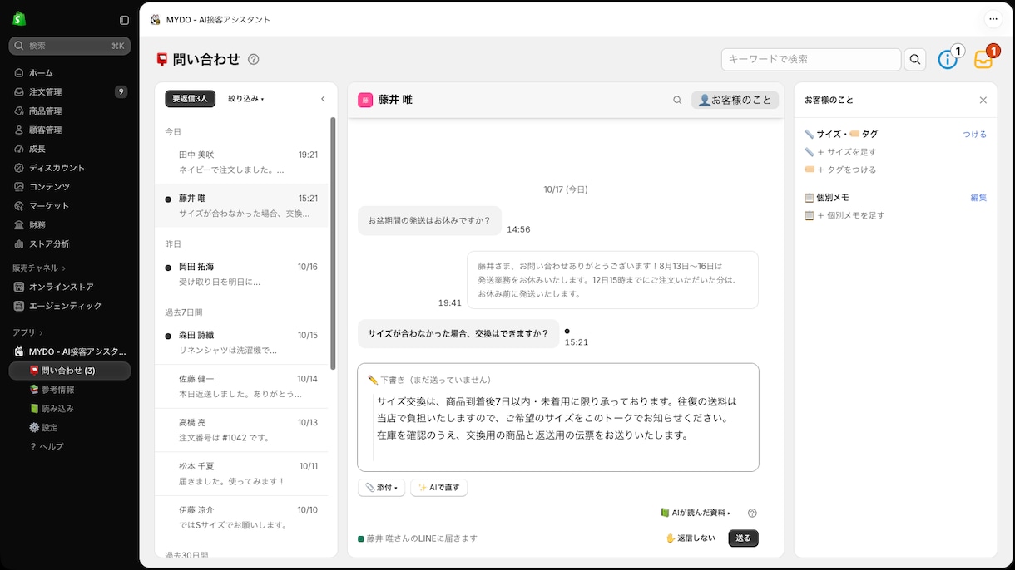Screen dimensions: 1015x570
Task: Open 読み込み in app menu
Action: click(69, 409)
